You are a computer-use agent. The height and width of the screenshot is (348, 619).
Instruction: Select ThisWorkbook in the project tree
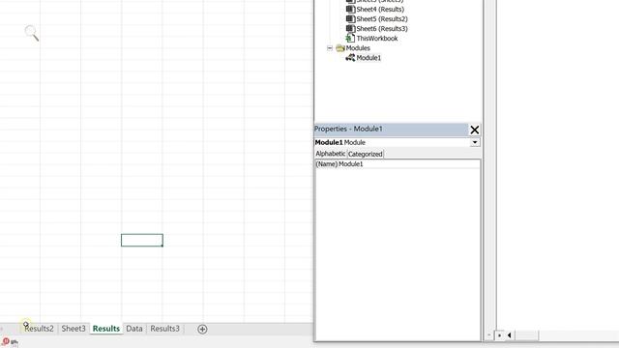coord(377,39)
